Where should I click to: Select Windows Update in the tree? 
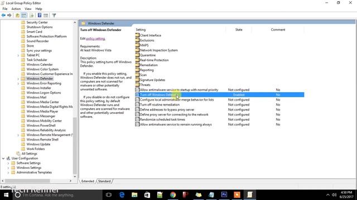pos(38,144)
